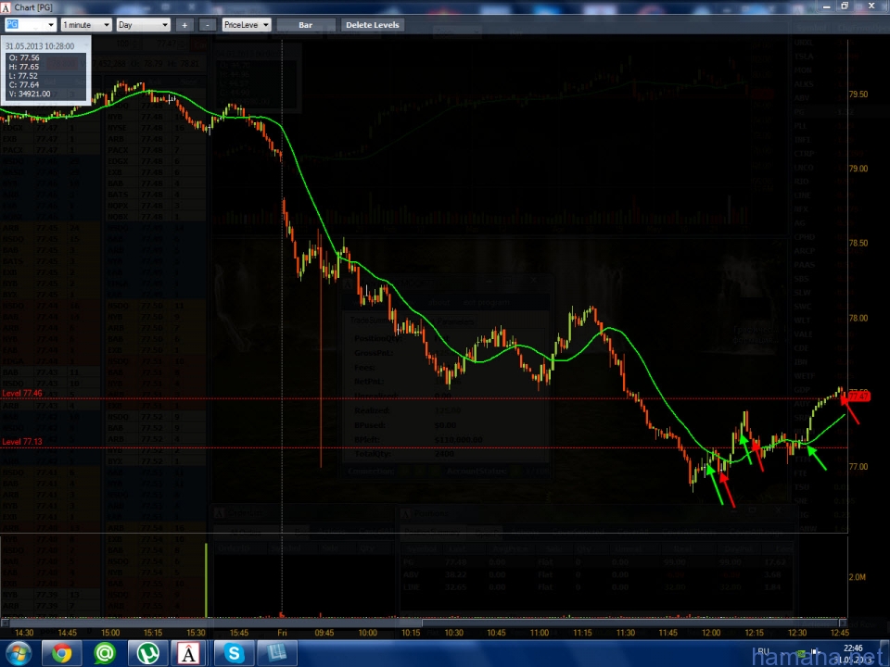Open Google Chrome from the taskbar
Screen dimensions: 890x667
click(62, 653)
